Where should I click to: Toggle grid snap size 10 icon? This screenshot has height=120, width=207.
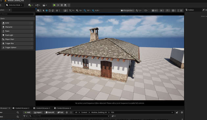(x=77, y=10)
